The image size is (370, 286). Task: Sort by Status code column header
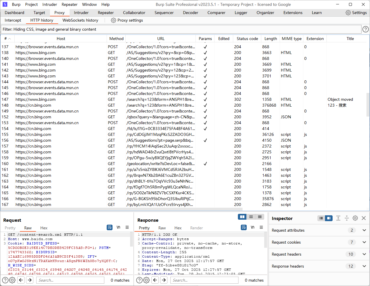(x=247, y=39)
